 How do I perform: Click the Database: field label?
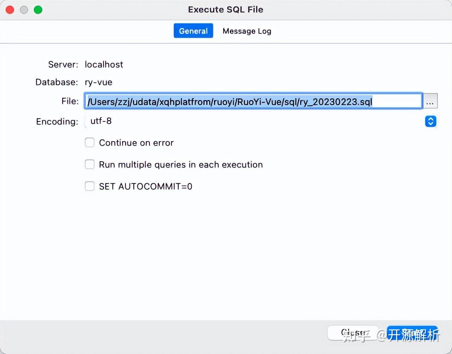[56, 82]
